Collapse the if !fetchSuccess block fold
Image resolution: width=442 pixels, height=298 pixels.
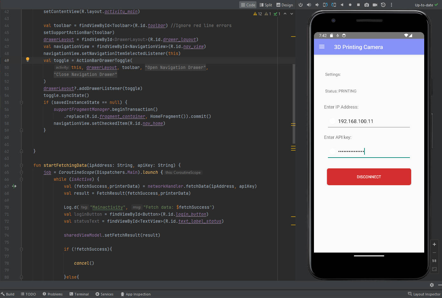click(21, 249)
